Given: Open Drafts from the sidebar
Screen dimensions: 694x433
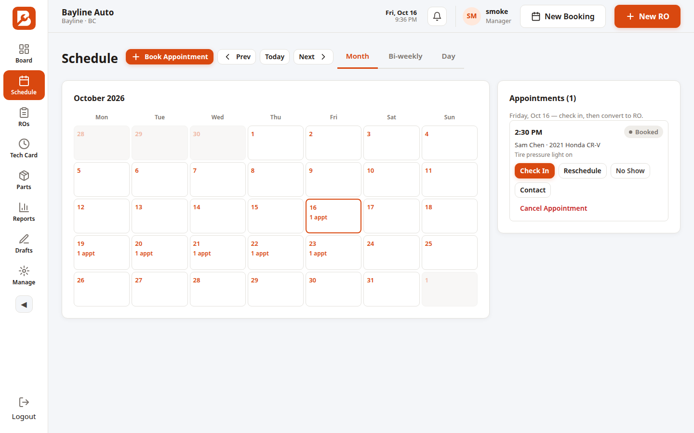Looking at the screenshot, I should coord(24,244).
